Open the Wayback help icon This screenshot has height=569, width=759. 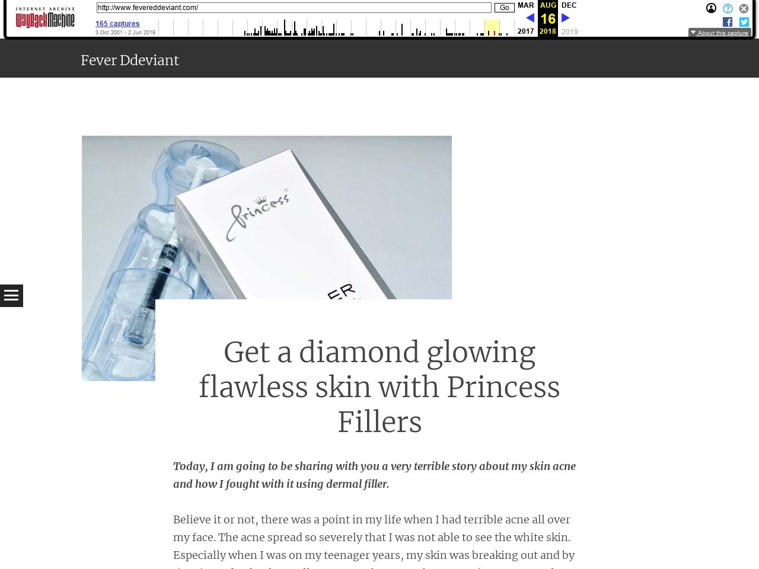click(728, 8)
